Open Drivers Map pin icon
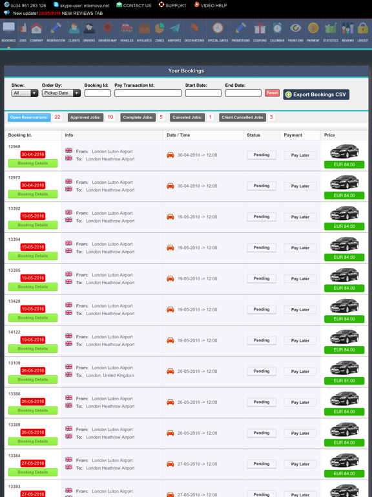372x497 pixels. [x=108, y=28]
